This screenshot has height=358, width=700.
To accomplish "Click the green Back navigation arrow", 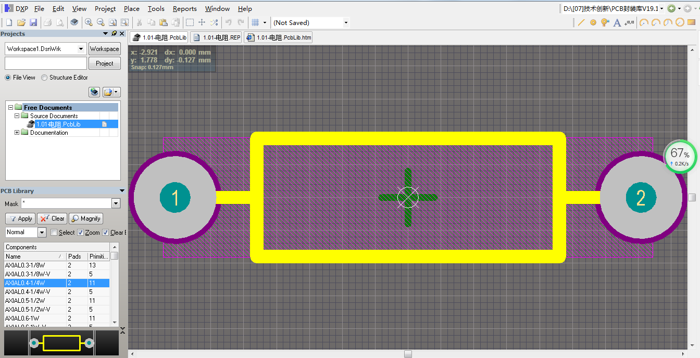I will (671, 8).
